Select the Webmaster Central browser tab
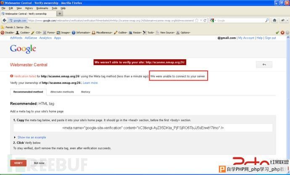The width and height of the screenshot is (290, 175). click(x=28, y=14)
